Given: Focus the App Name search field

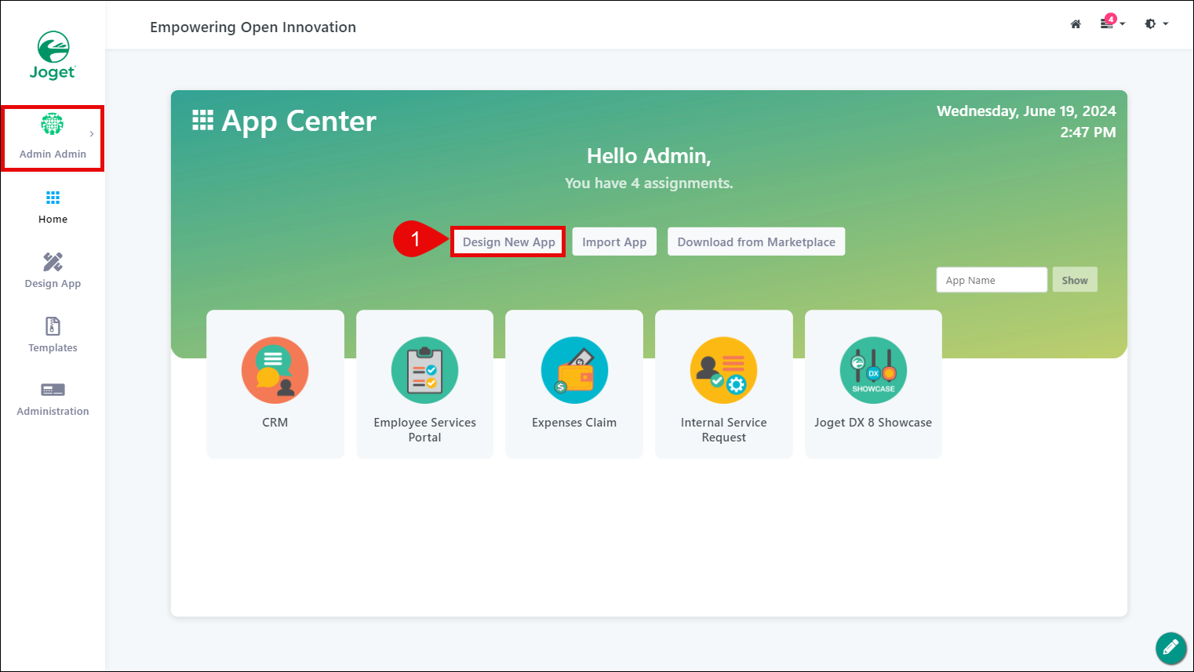Looking at the screenshot, I should click(992, 280).
